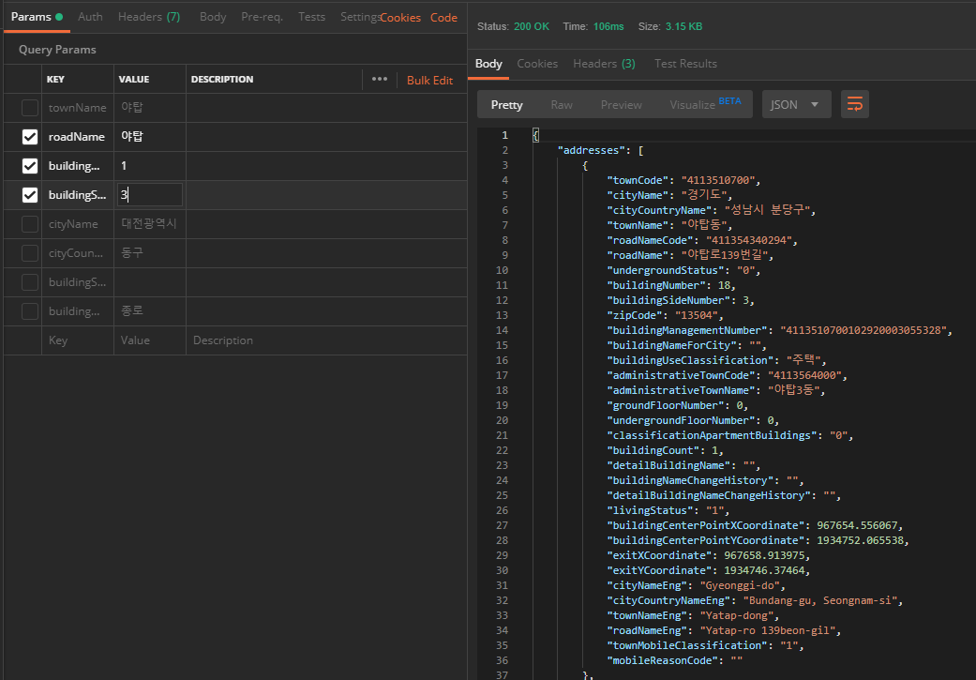Click the DESCRIPTION column header
Viewport: 976px width, 680px height.
pos(222,79)
